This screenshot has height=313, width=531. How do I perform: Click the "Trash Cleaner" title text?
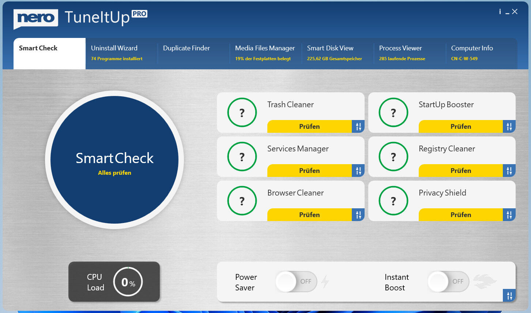pos(290,105)
